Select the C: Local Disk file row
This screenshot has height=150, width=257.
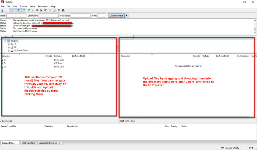47,67
